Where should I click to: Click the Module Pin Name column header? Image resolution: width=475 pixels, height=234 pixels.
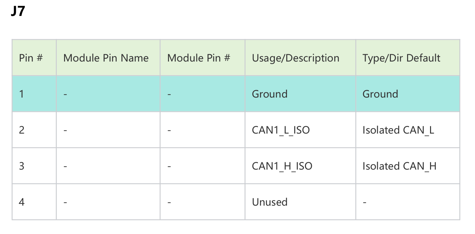106,58
